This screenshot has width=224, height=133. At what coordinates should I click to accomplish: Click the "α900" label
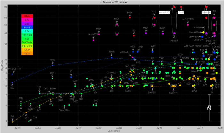133,47
